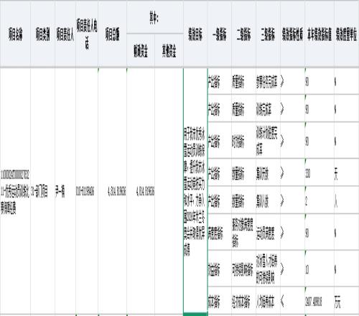Screen dimensions: 359x316
Task: Select the less-than symbol cell in last row
Action: (x=292, y=301)
